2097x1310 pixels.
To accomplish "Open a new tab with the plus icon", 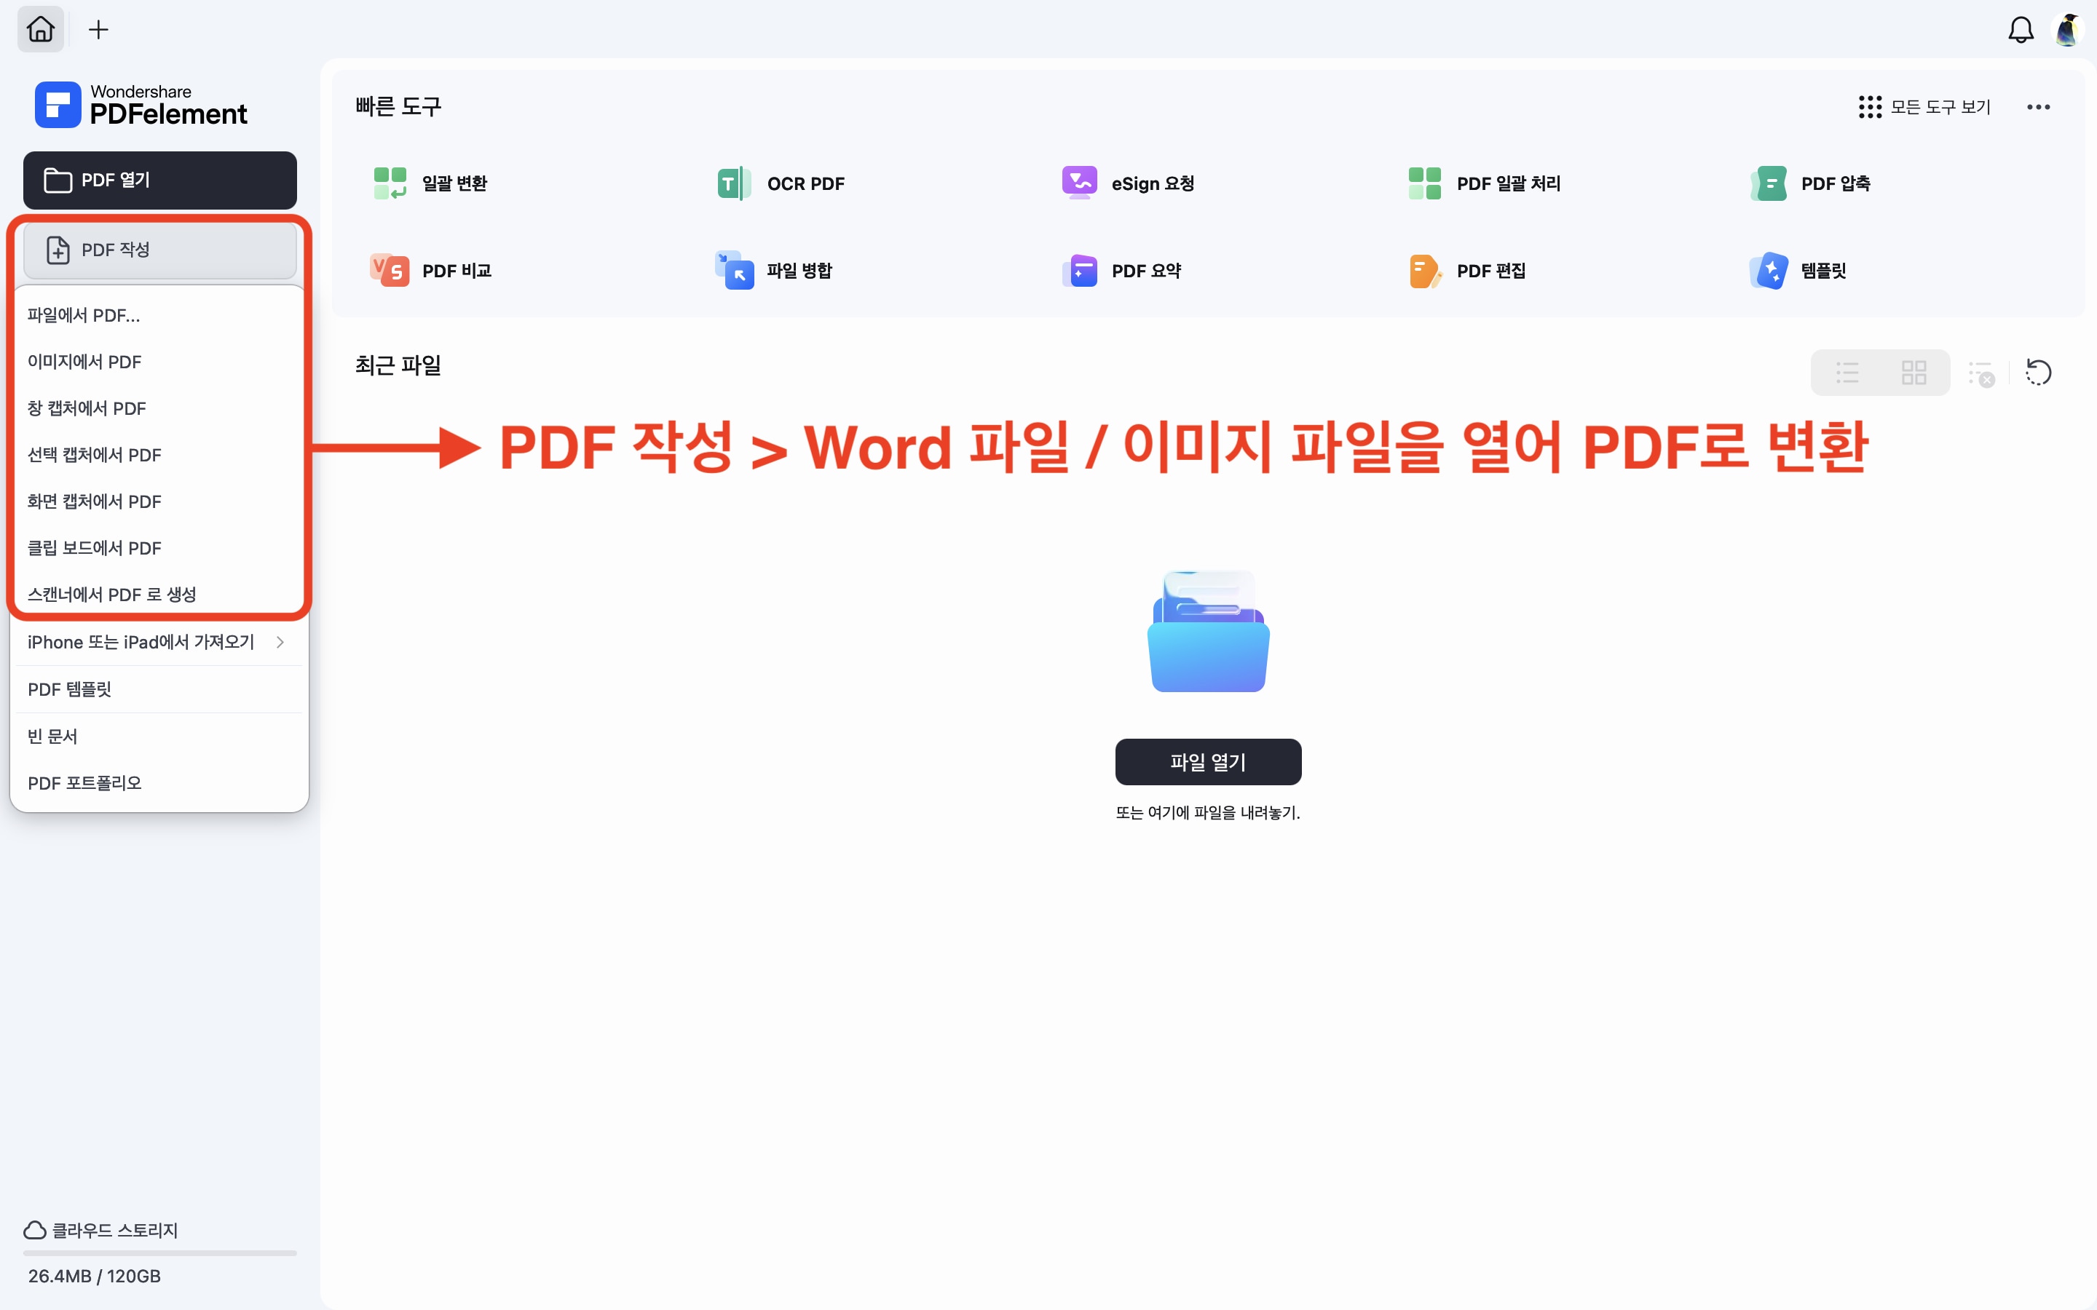I will click(x=99, y=29).
